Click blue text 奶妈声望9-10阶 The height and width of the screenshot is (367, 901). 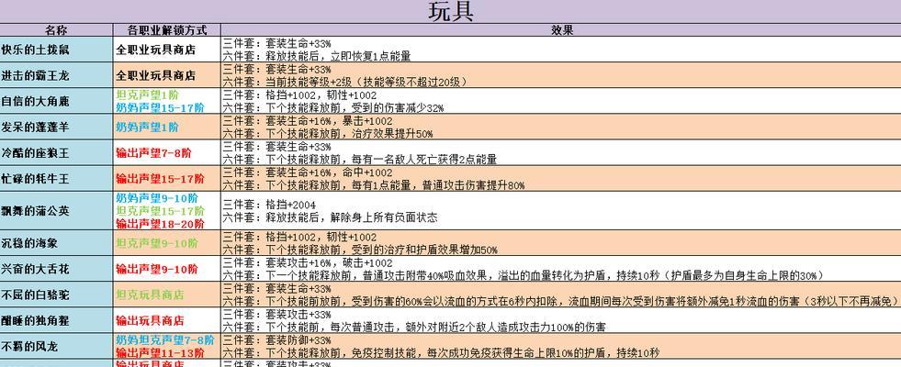(157, 198)
